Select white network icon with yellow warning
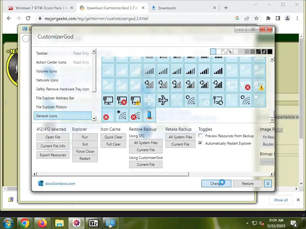Image resolution: width=306 pixels, height=229 pixels. [259, 85]
